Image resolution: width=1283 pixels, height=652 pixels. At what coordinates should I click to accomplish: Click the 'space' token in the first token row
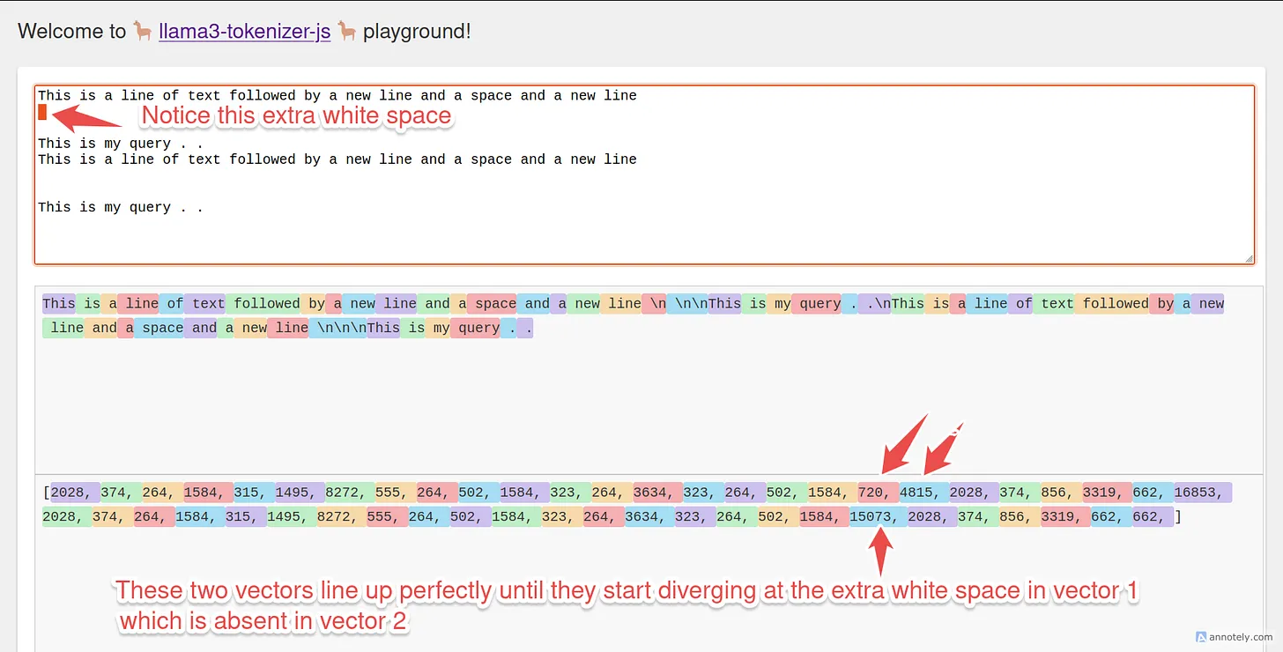(492, 304)
